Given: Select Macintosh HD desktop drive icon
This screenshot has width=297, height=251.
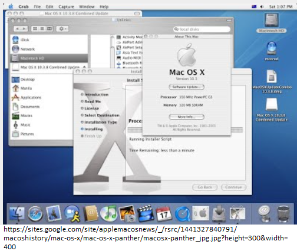Looking at the screenshot, I should [271, 21].
